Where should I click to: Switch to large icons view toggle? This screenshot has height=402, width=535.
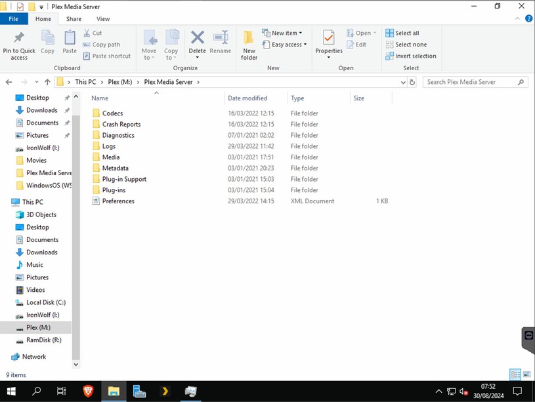click(527, 374)
